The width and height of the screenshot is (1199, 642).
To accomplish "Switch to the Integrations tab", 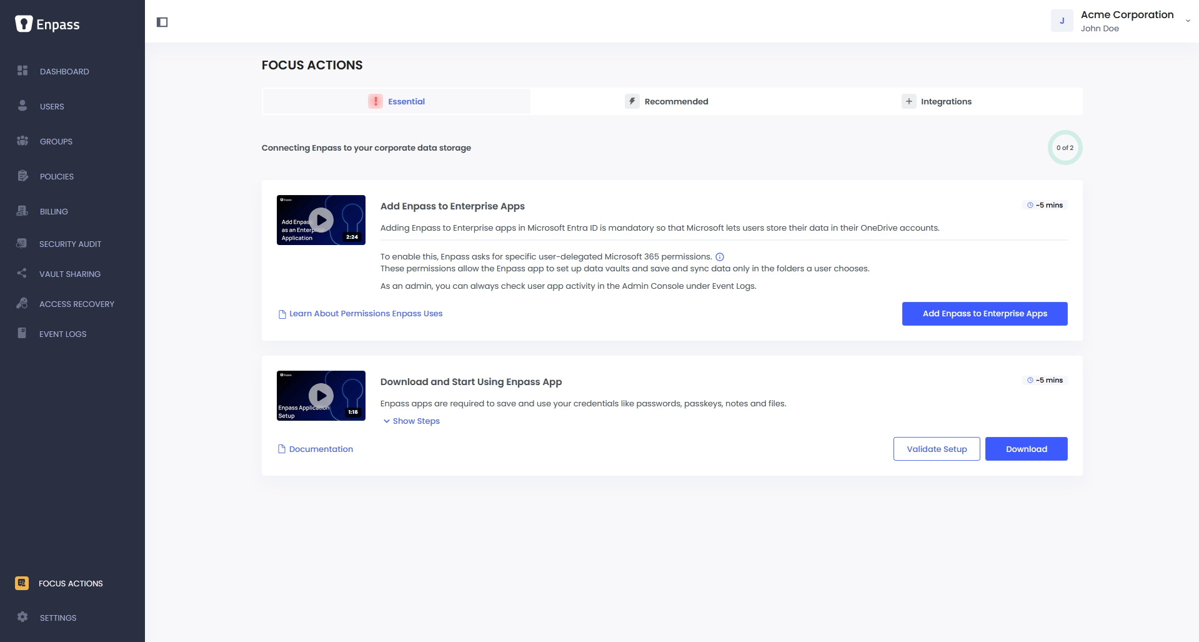I will [x=937, y=101].
